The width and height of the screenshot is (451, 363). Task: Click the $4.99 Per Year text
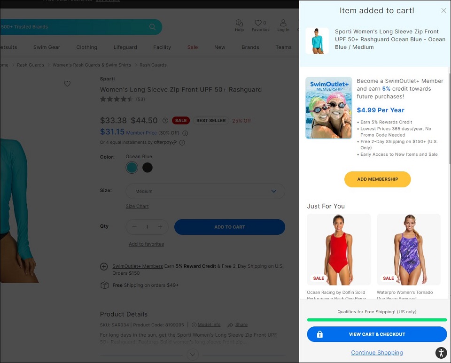pos(381,110)
